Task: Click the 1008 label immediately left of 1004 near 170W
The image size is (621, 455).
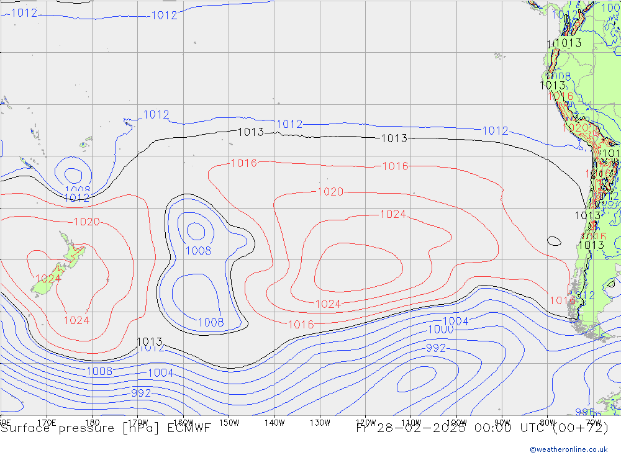Action: pos(99,371)
